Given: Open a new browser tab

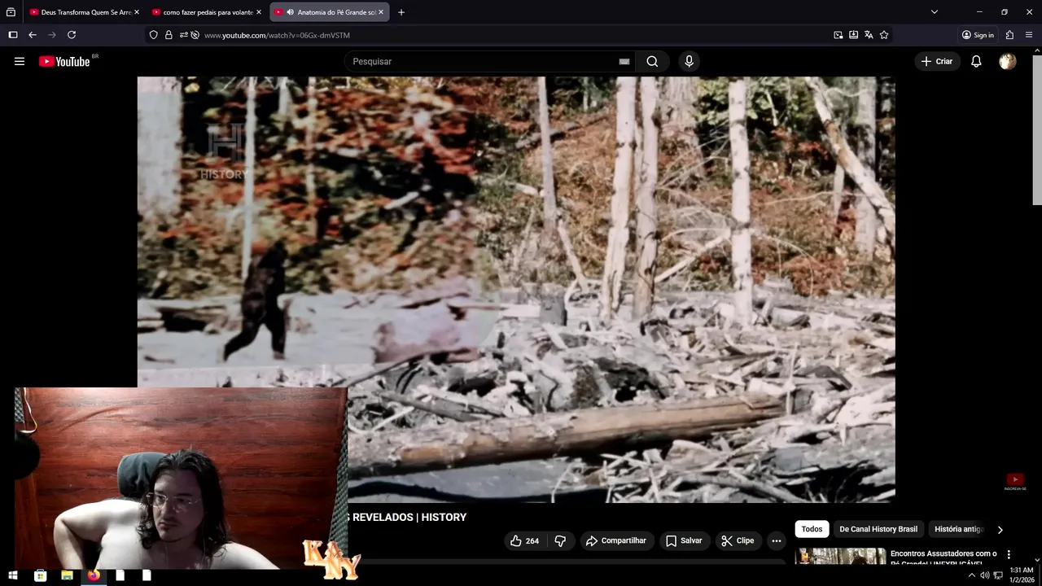Looking at the screenshot, I should tap(401, 12).
